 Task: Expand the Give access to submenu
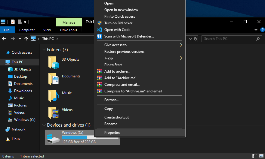click(181, 45)
